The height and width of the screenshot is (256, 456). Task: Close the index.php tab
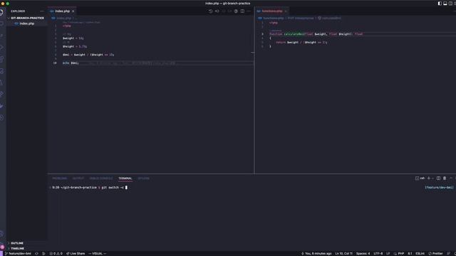pos(73,11)
